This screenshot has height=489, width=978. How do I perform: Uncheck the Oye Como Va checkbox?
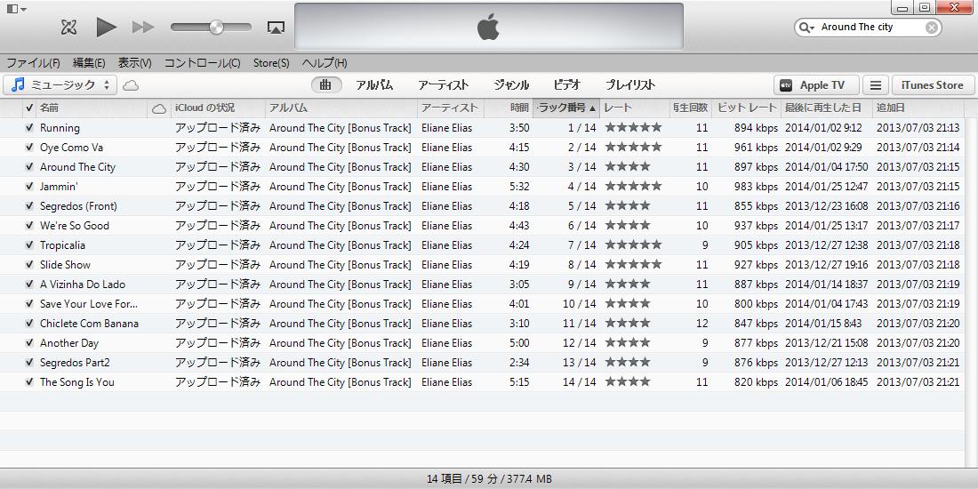(29, 148)
